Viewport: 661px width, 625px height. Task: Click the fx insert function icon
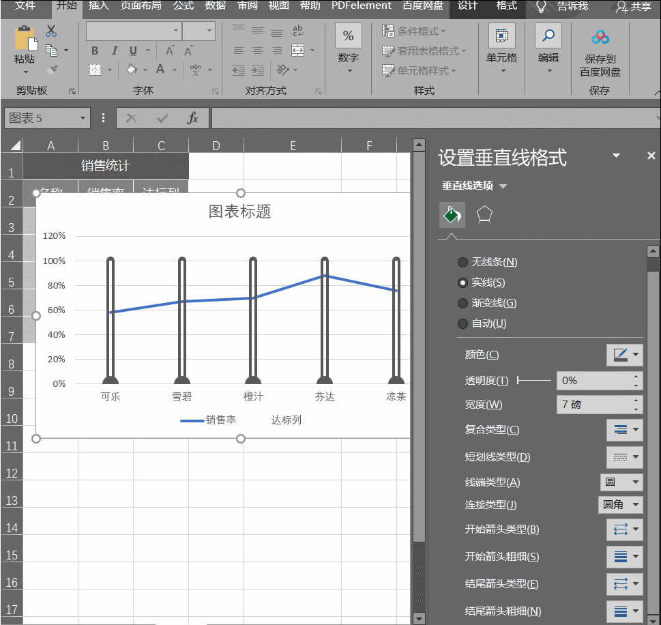coord(192,118)
